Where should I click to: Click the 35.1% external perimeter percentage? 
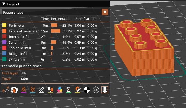67,31
